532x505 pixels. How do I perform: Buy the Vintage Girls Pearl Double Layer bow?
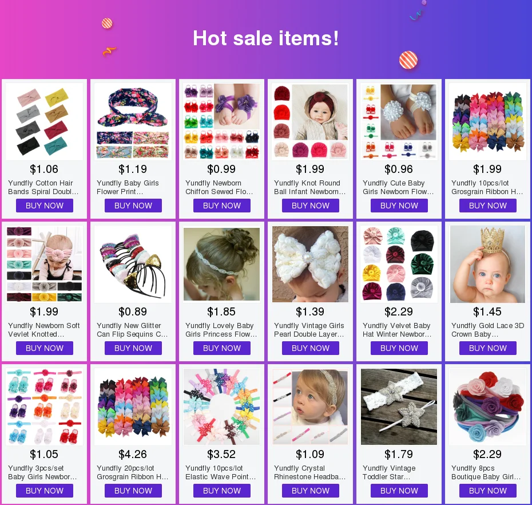(311, 348)
